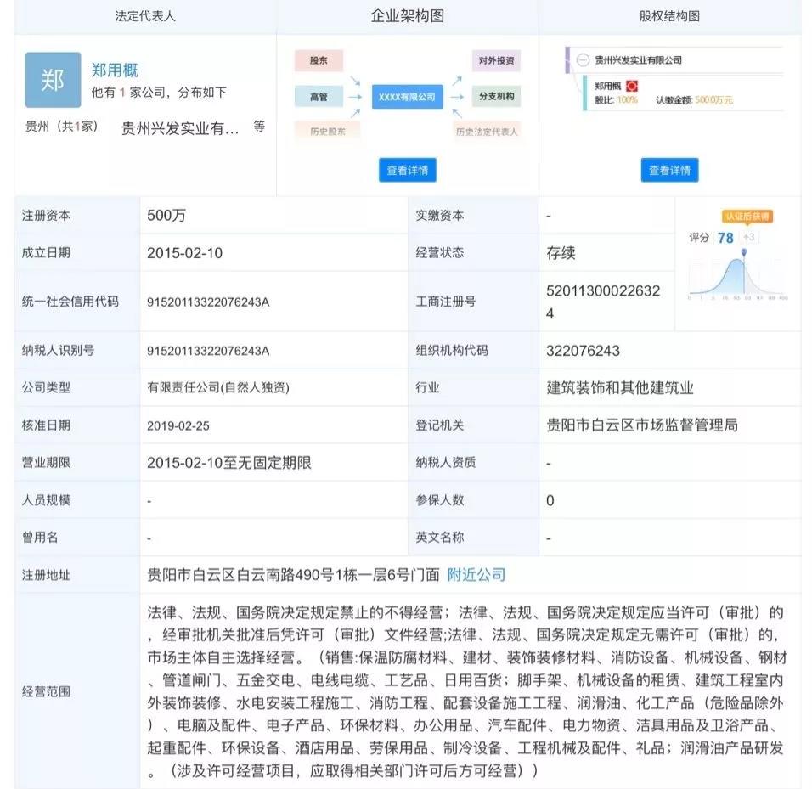Select the 股东 node in structure diagram
Image resolution: width=812 pixels, height=789 pixels.
coord(319,60)
